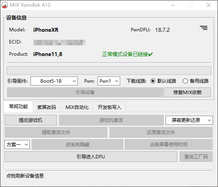
Task: Close the MIX Ramdisk A12 window
Action: [x=209, y=5]
